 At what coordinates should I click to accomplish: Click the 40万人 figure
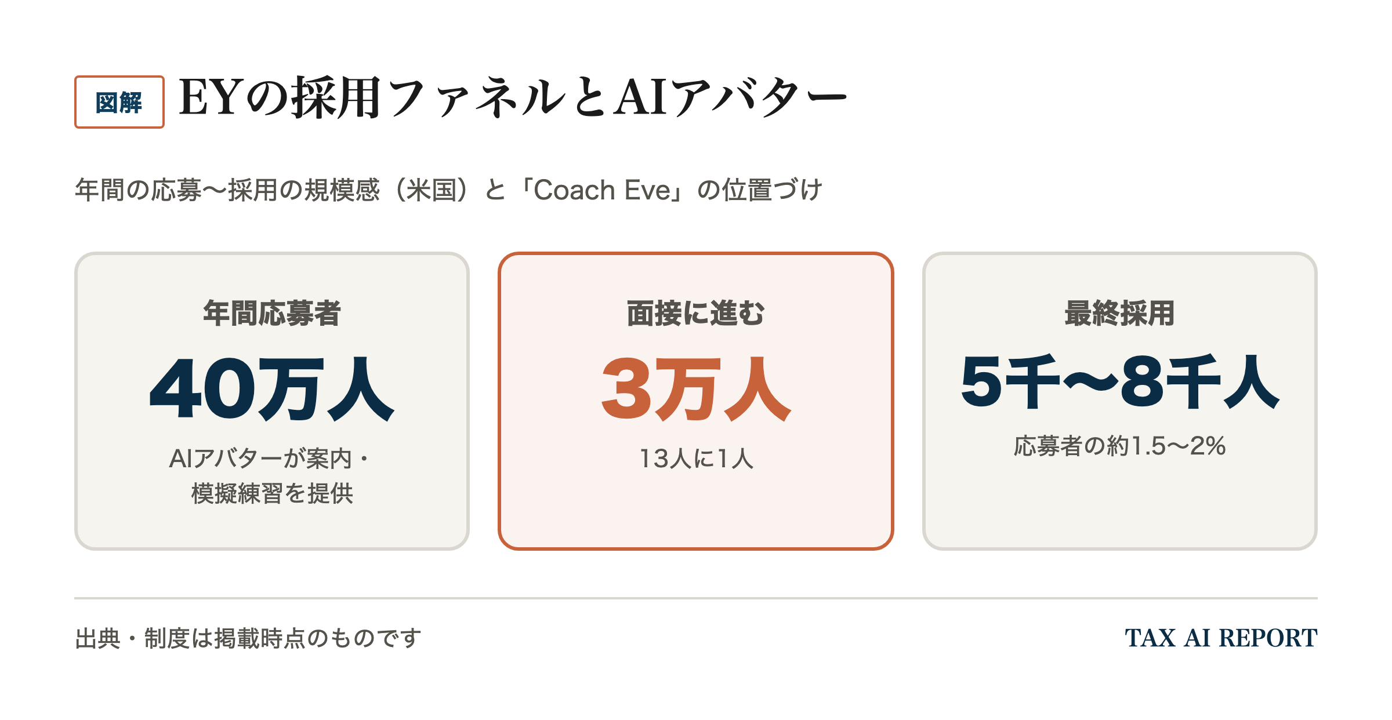click(x=272, y=388)
